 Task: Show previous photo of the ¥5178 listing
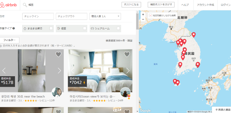coord(4,70)
